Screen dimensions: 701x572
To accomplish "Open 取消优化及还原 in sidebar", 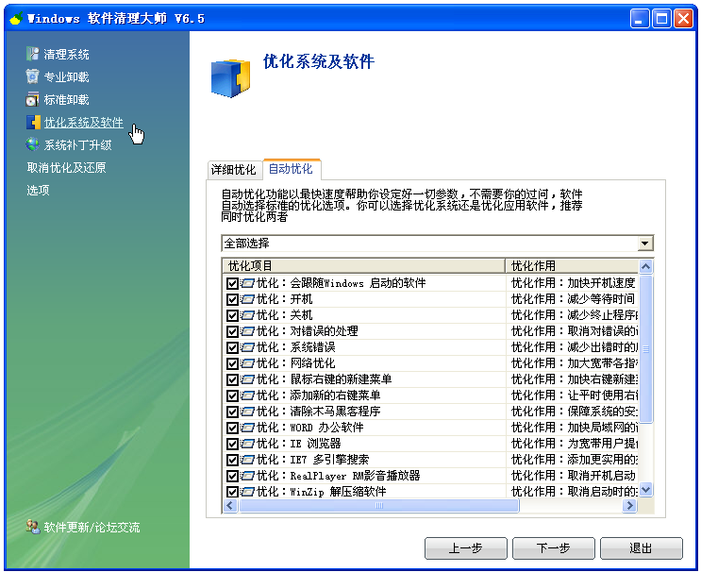I will pyautogui.click(x=66, y=167).
